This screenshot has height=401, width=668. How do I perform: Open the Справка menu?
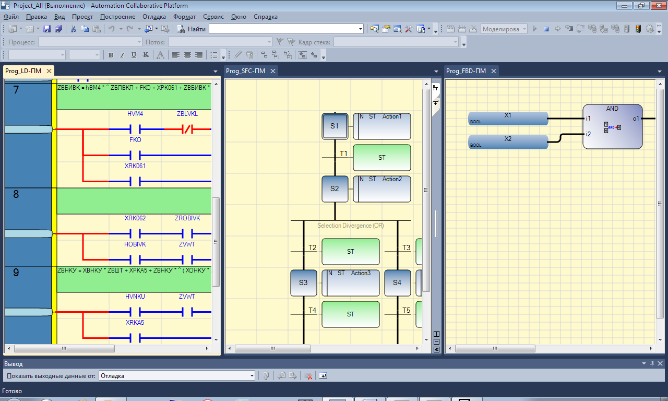coord(266,17)
